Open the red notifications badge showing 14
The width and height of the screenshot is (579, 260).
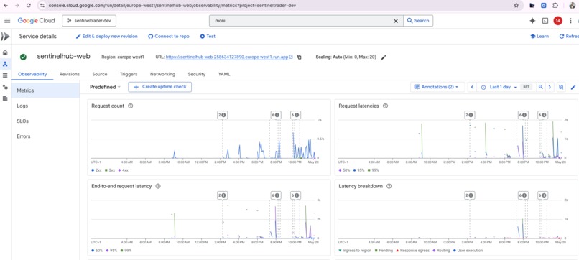pyautogui.click(x=557, y=21)
